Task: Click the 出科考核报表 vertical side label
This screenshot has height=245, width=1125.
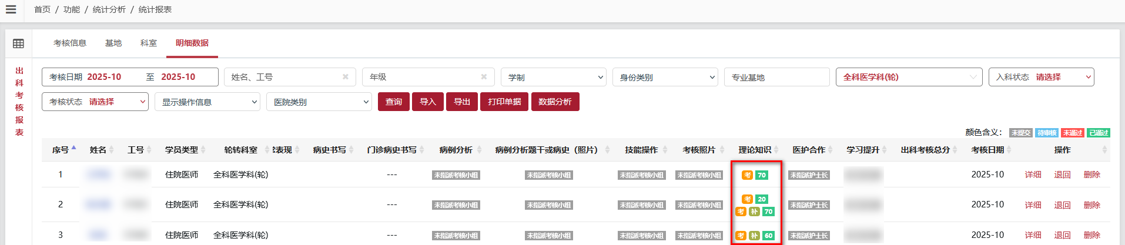Action: 19,102
